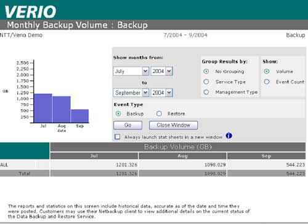Click the Close Window button
This screenshot has height=224, width=308.
[173, 125]
